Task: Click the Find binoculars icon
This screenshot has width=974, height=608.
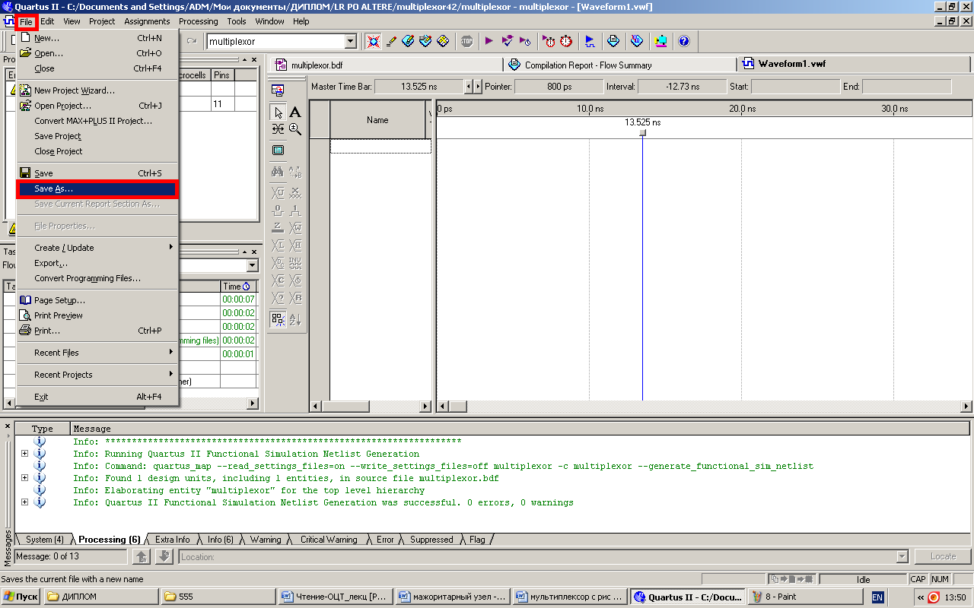Action: click(x=278, y=172)
